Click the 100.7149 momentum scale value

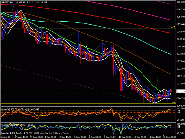pyautogui.click(x=181, y=108)
